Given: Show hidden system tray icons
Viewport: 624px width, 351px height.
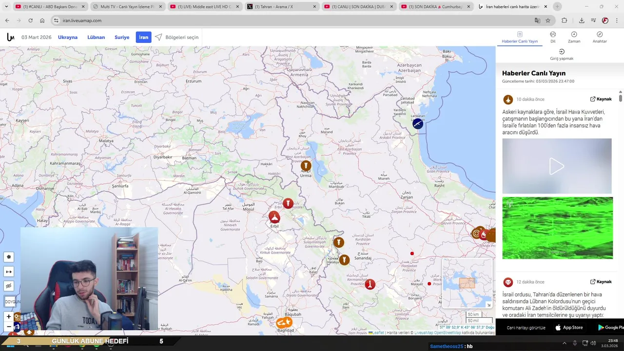Looking at the screenshot, I should (x=565, y=343).
